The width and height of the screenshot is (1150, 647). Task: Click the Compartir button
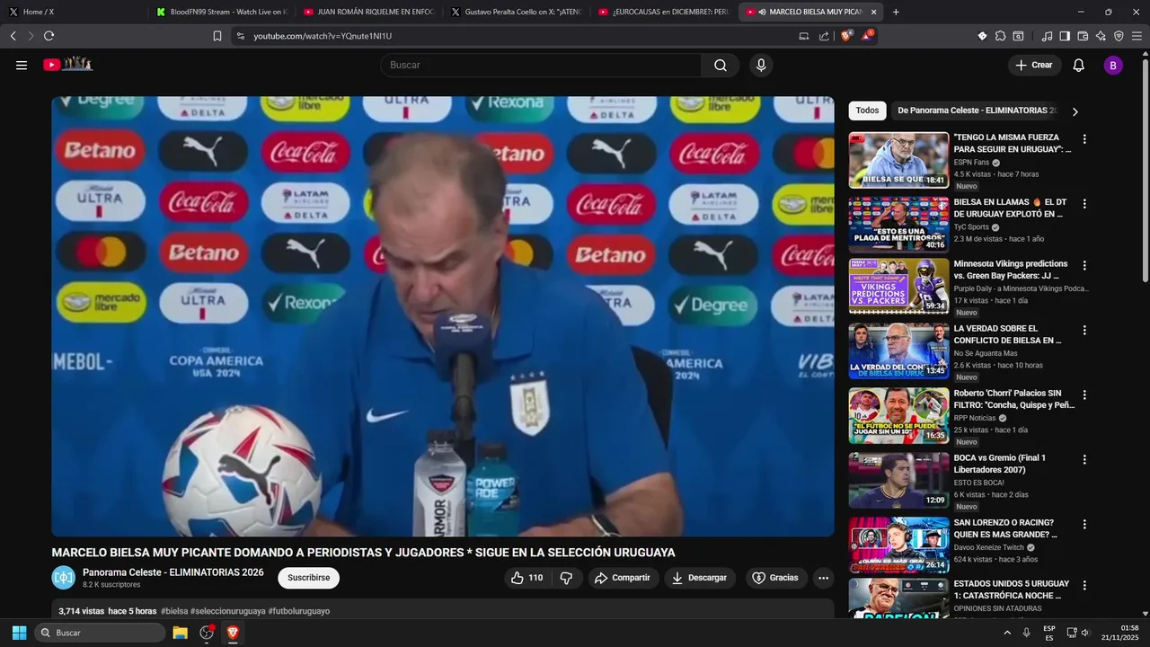[624, 578]
